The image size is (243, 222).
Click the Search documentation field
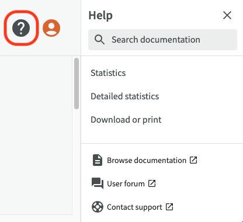[x=162, y=40]
